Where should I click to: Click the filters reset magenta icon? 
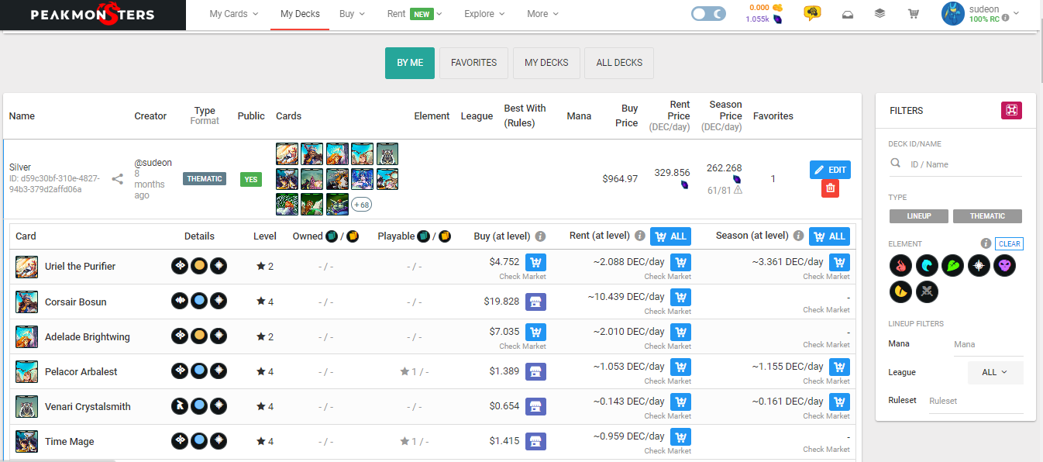(x=1011, y=111)
